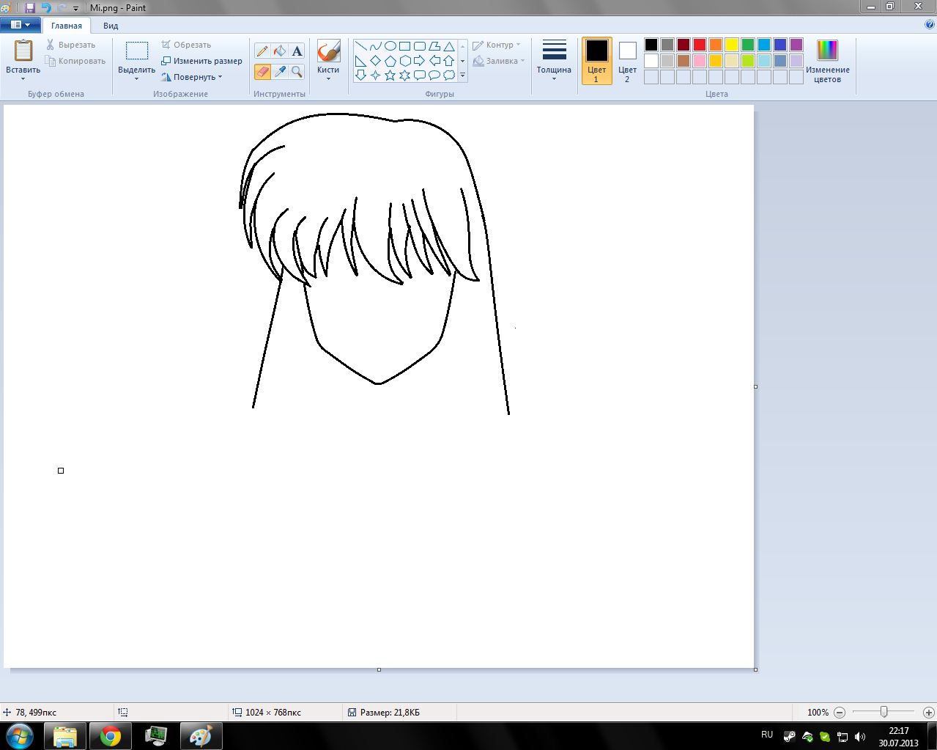Screen dimensions: 937x750
Task: Click the Save icon in title bar
Action: point(30,8)
